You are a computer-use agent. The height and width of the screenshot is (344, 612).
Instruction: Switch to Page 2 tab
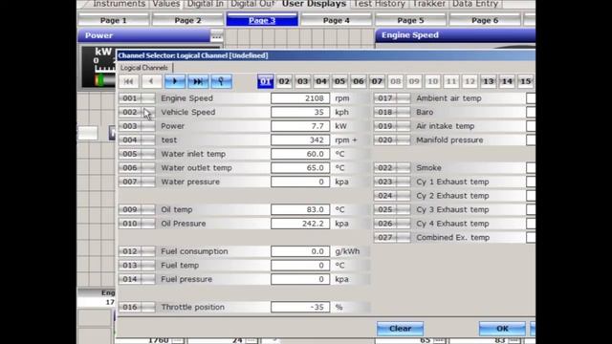point(187,20)
